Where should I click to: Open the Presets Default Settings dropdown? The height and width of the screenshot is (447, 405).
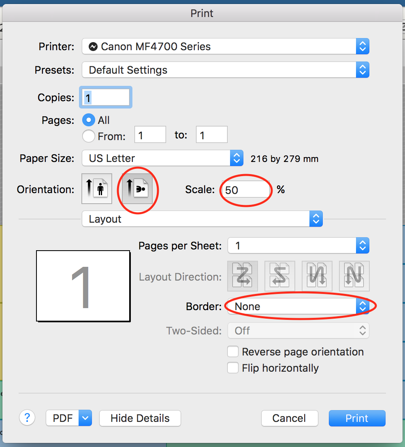(226, 70)
